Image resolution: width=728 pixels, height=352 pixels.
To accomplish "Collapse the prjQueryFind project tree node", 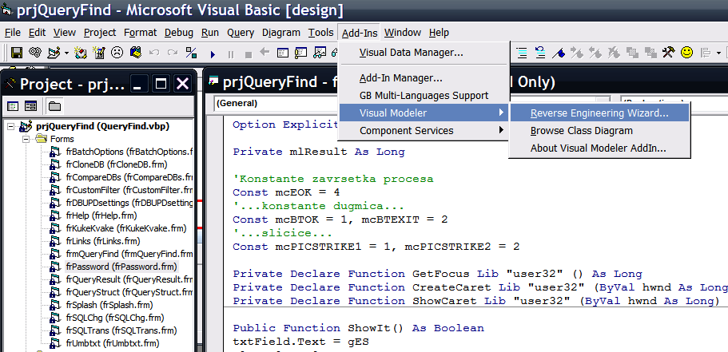I will pos(10,126).
